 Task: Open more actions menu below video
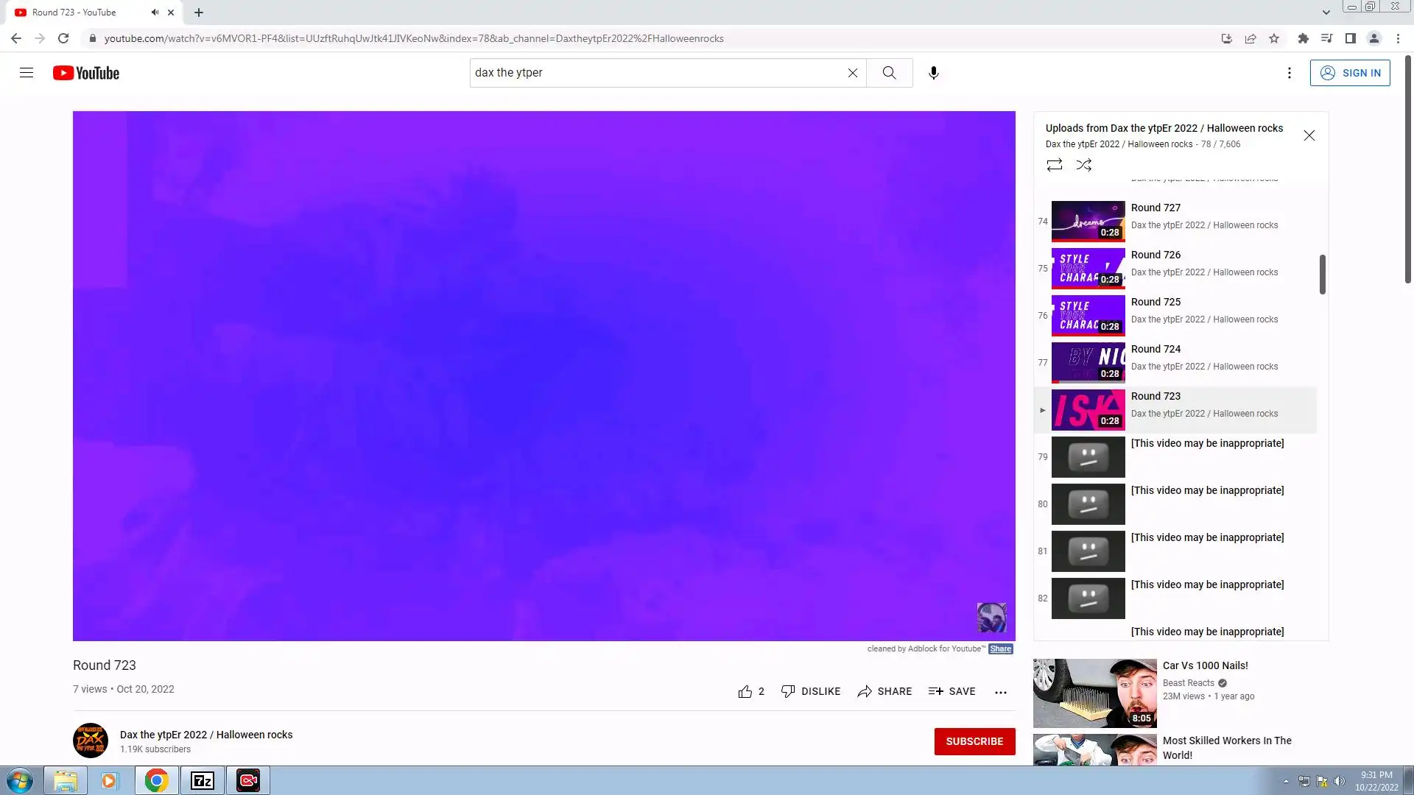pos(1000,692)
